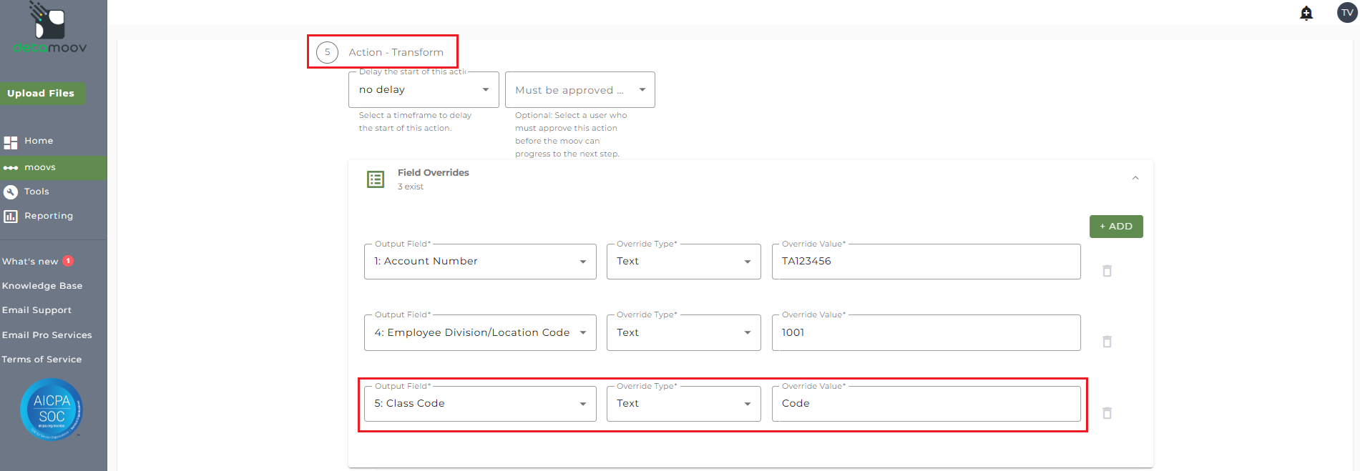Screen dimensions: 1360x471
Task: Click the Upload Files button
Action: click(41, 94)
